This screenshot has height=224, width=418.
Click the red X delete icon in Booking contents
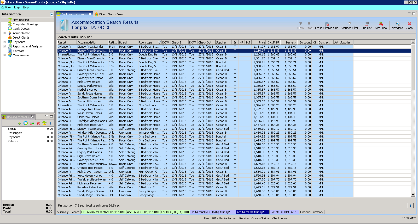click(38, 123)
